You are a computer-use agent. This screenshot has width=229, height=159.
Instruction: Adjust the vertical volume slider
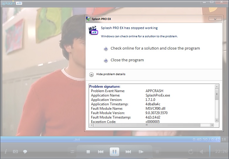pyautogui.click(x=210, y=150)
